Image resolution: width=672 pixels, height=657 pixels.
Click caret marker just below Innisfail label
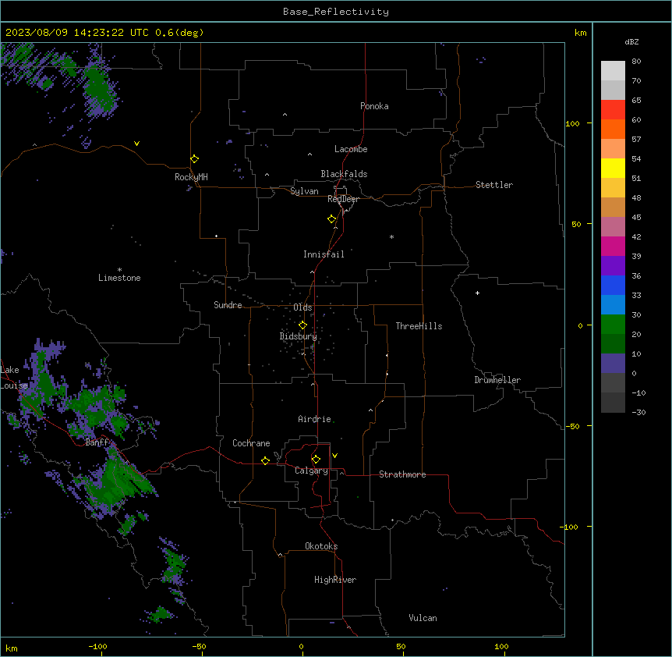tap(312, 272)
